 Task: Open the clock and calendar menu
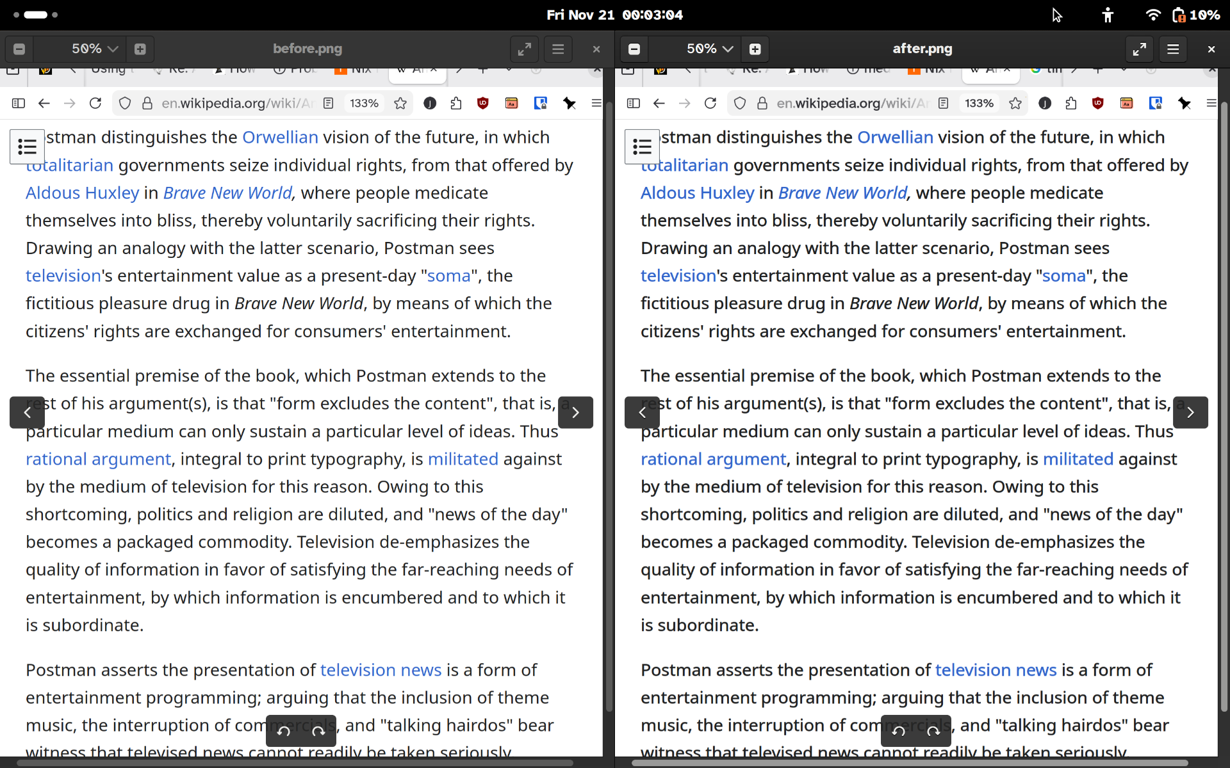[x=614, y=15]
